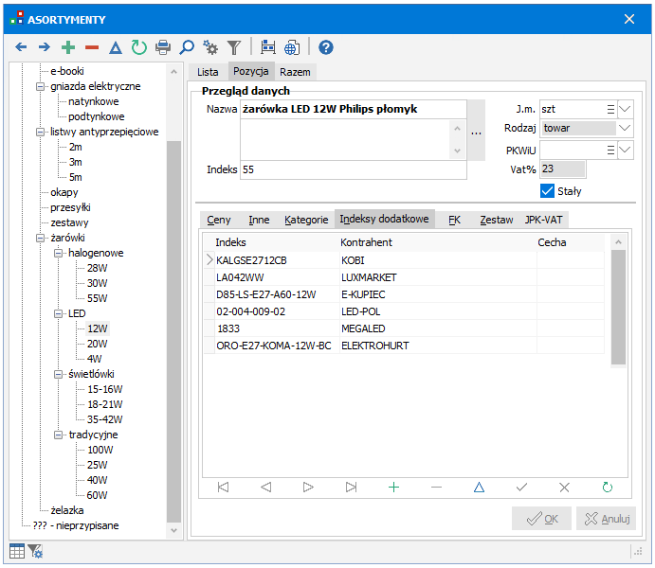Click the globe document toolbar icon

(292, 47)
